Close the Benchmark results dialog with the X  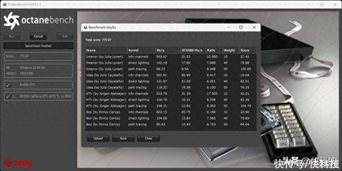click(254, 27)
